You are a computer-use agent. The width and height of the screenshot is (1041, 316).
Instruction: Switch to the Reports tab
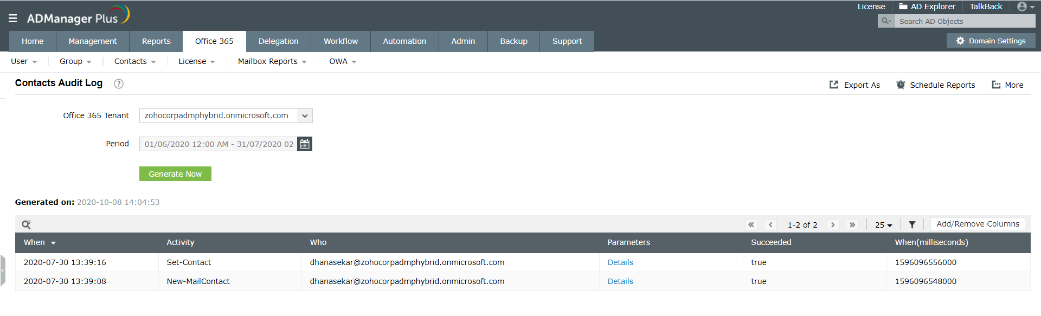pyautogui.click(x=156, y=41)
